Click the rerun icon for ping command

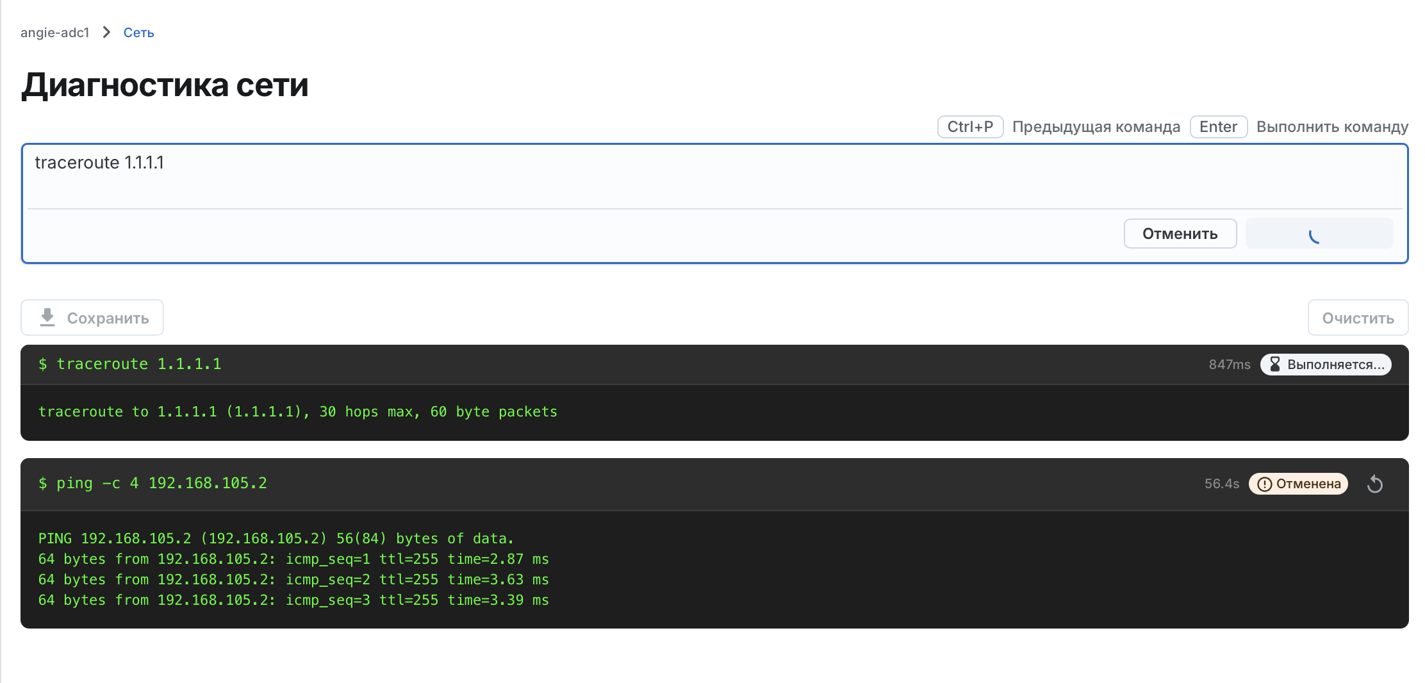pyautogui.click(x=1374, y=484)
